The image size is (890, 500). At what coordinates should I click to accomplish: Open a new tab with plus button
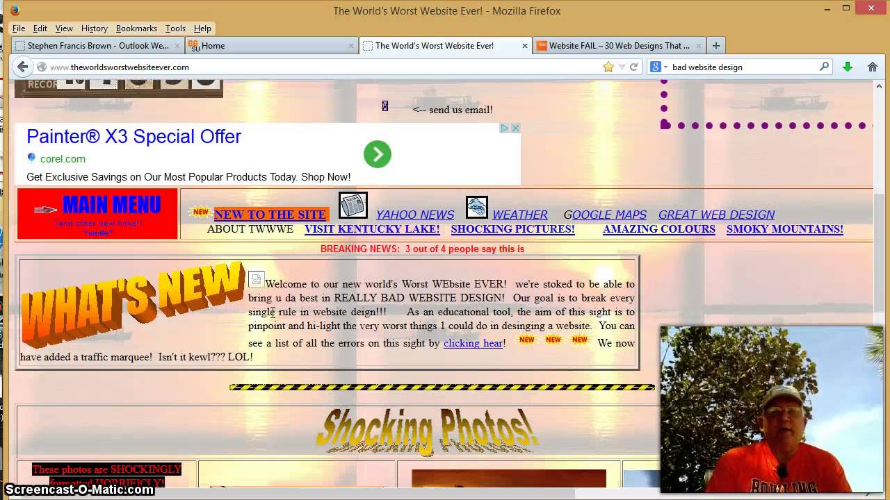coord(715,46)
